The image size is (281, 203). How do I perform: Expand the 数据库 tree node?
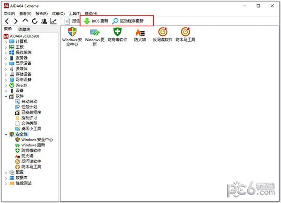[x=6, y=178]
